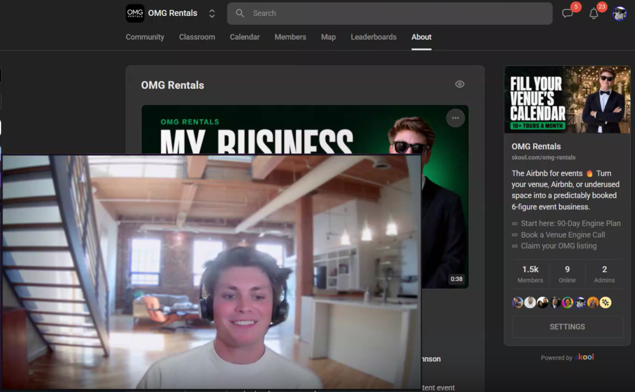Open the chat messages icon
The height and width of the screenshot is (392, 635).
(568, 13)
